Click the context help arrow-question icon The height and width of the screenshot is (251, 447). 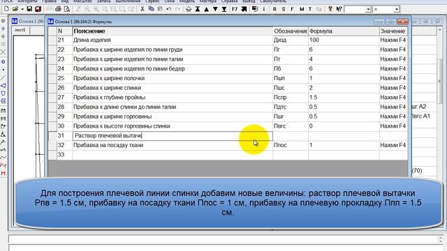339,9
